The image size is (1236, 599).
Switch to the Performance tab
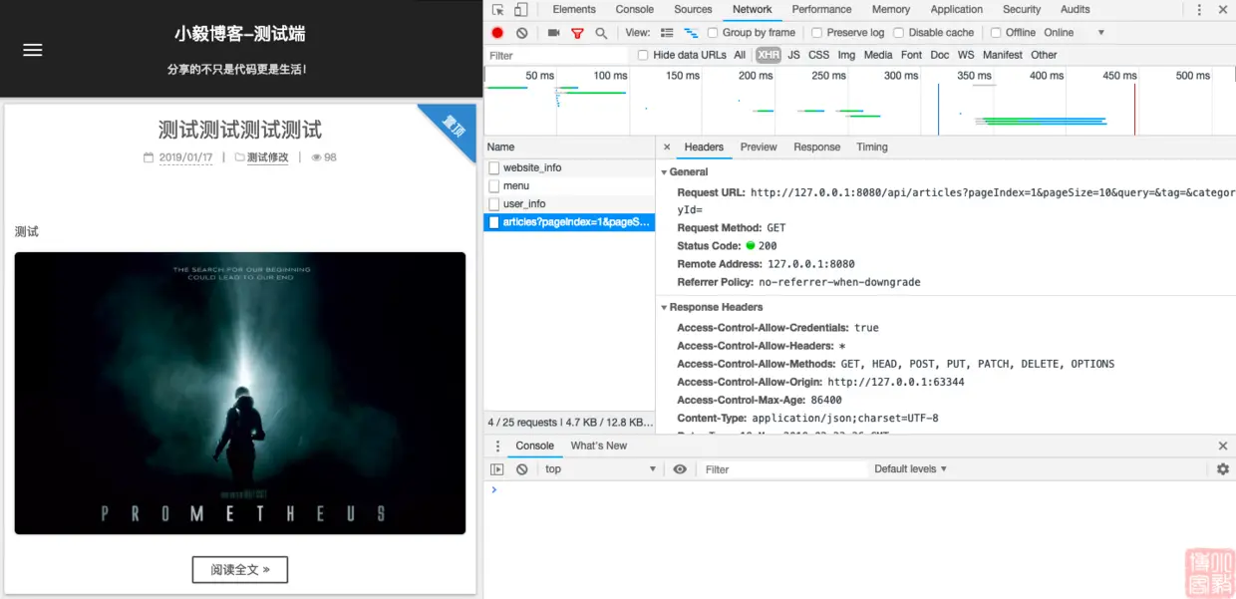(x=821, y=10)
